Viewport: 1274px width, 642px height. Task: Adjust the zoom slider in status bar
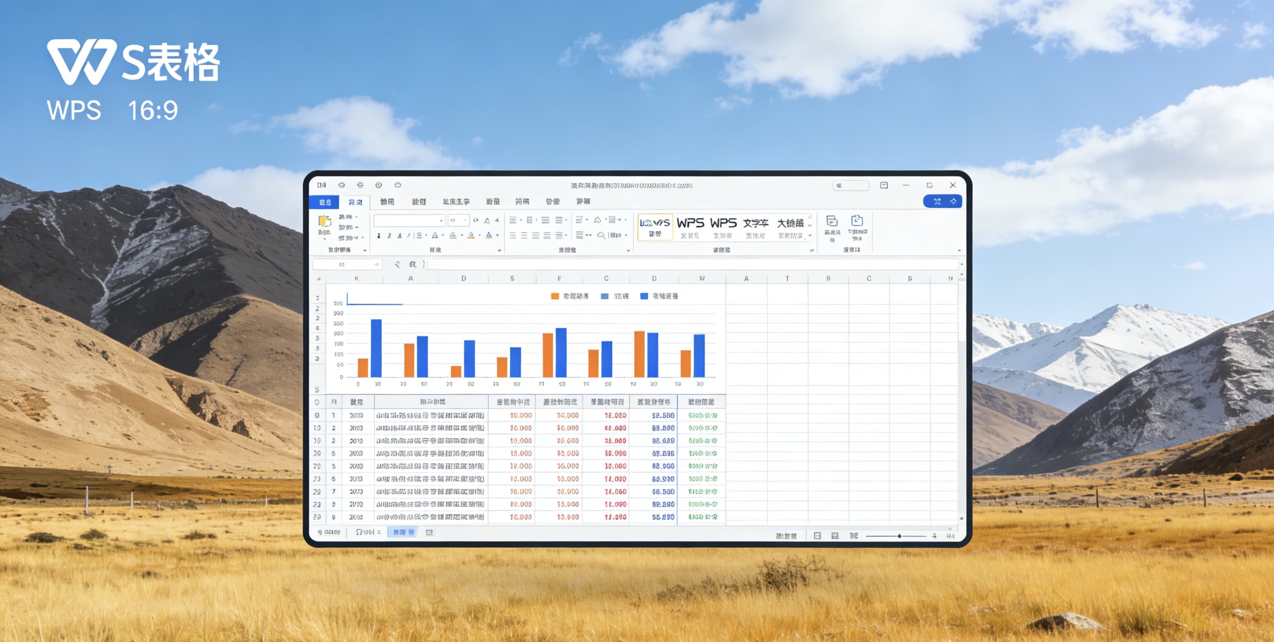pos(899,535)
